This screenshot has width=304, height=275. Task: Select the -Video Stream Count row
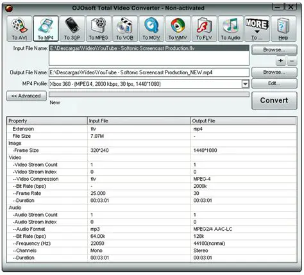151,165
